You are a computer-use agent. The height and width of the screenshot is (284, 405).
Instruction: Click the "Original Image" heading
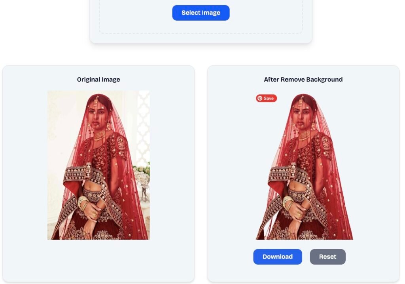tap(98, 80)
